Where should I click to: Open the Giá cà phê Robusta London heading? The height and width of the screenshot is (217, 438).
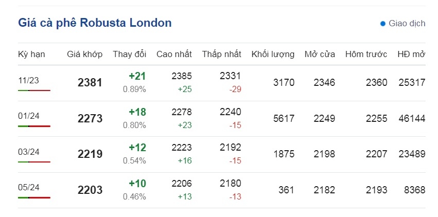[x=95, y=23]
